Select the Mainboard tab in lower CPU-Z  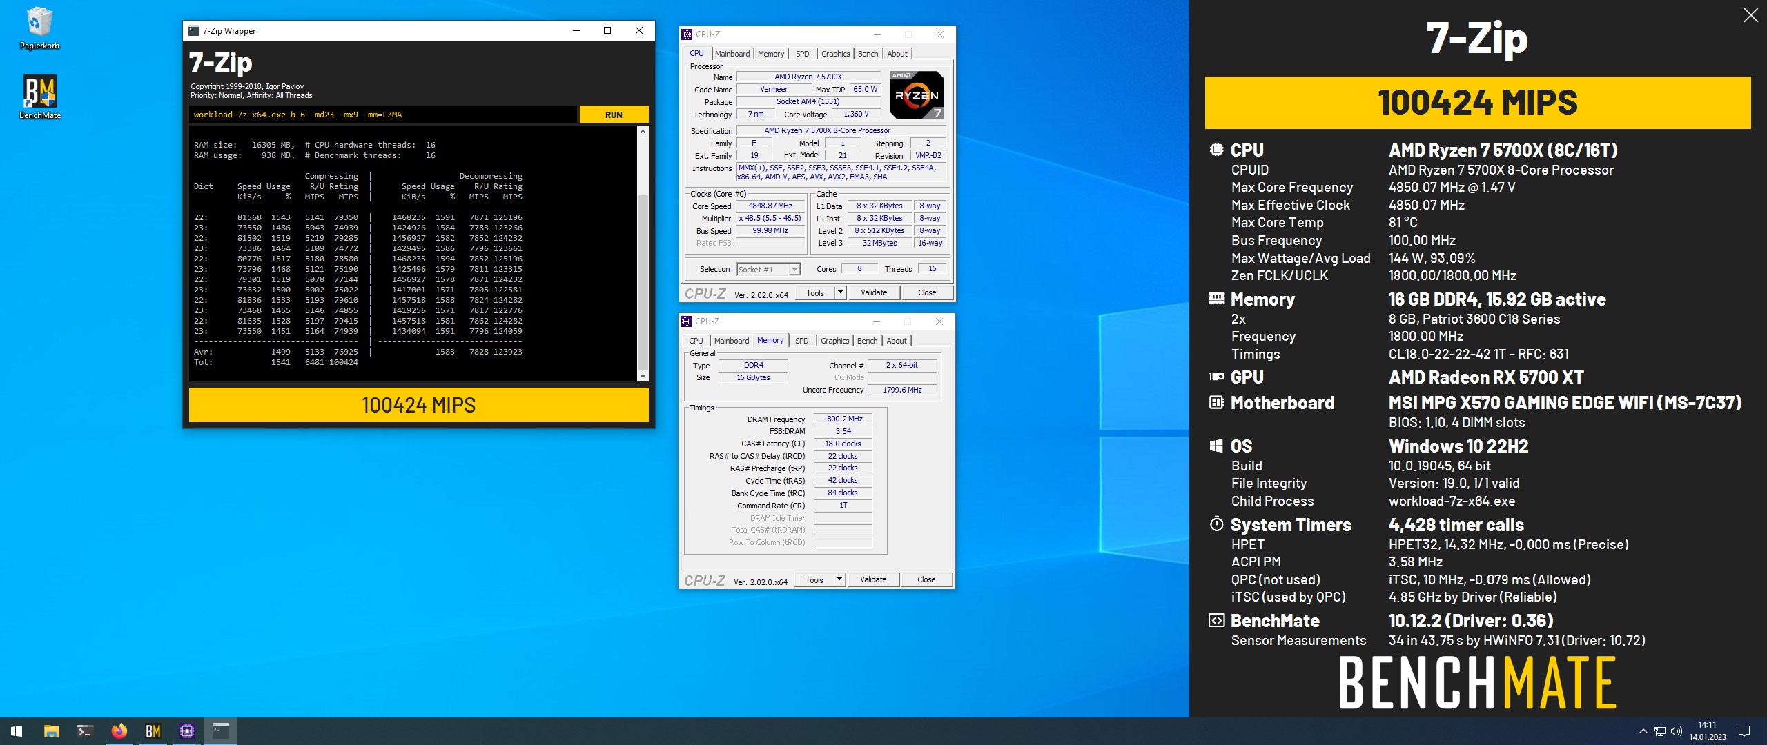[732, 341]
